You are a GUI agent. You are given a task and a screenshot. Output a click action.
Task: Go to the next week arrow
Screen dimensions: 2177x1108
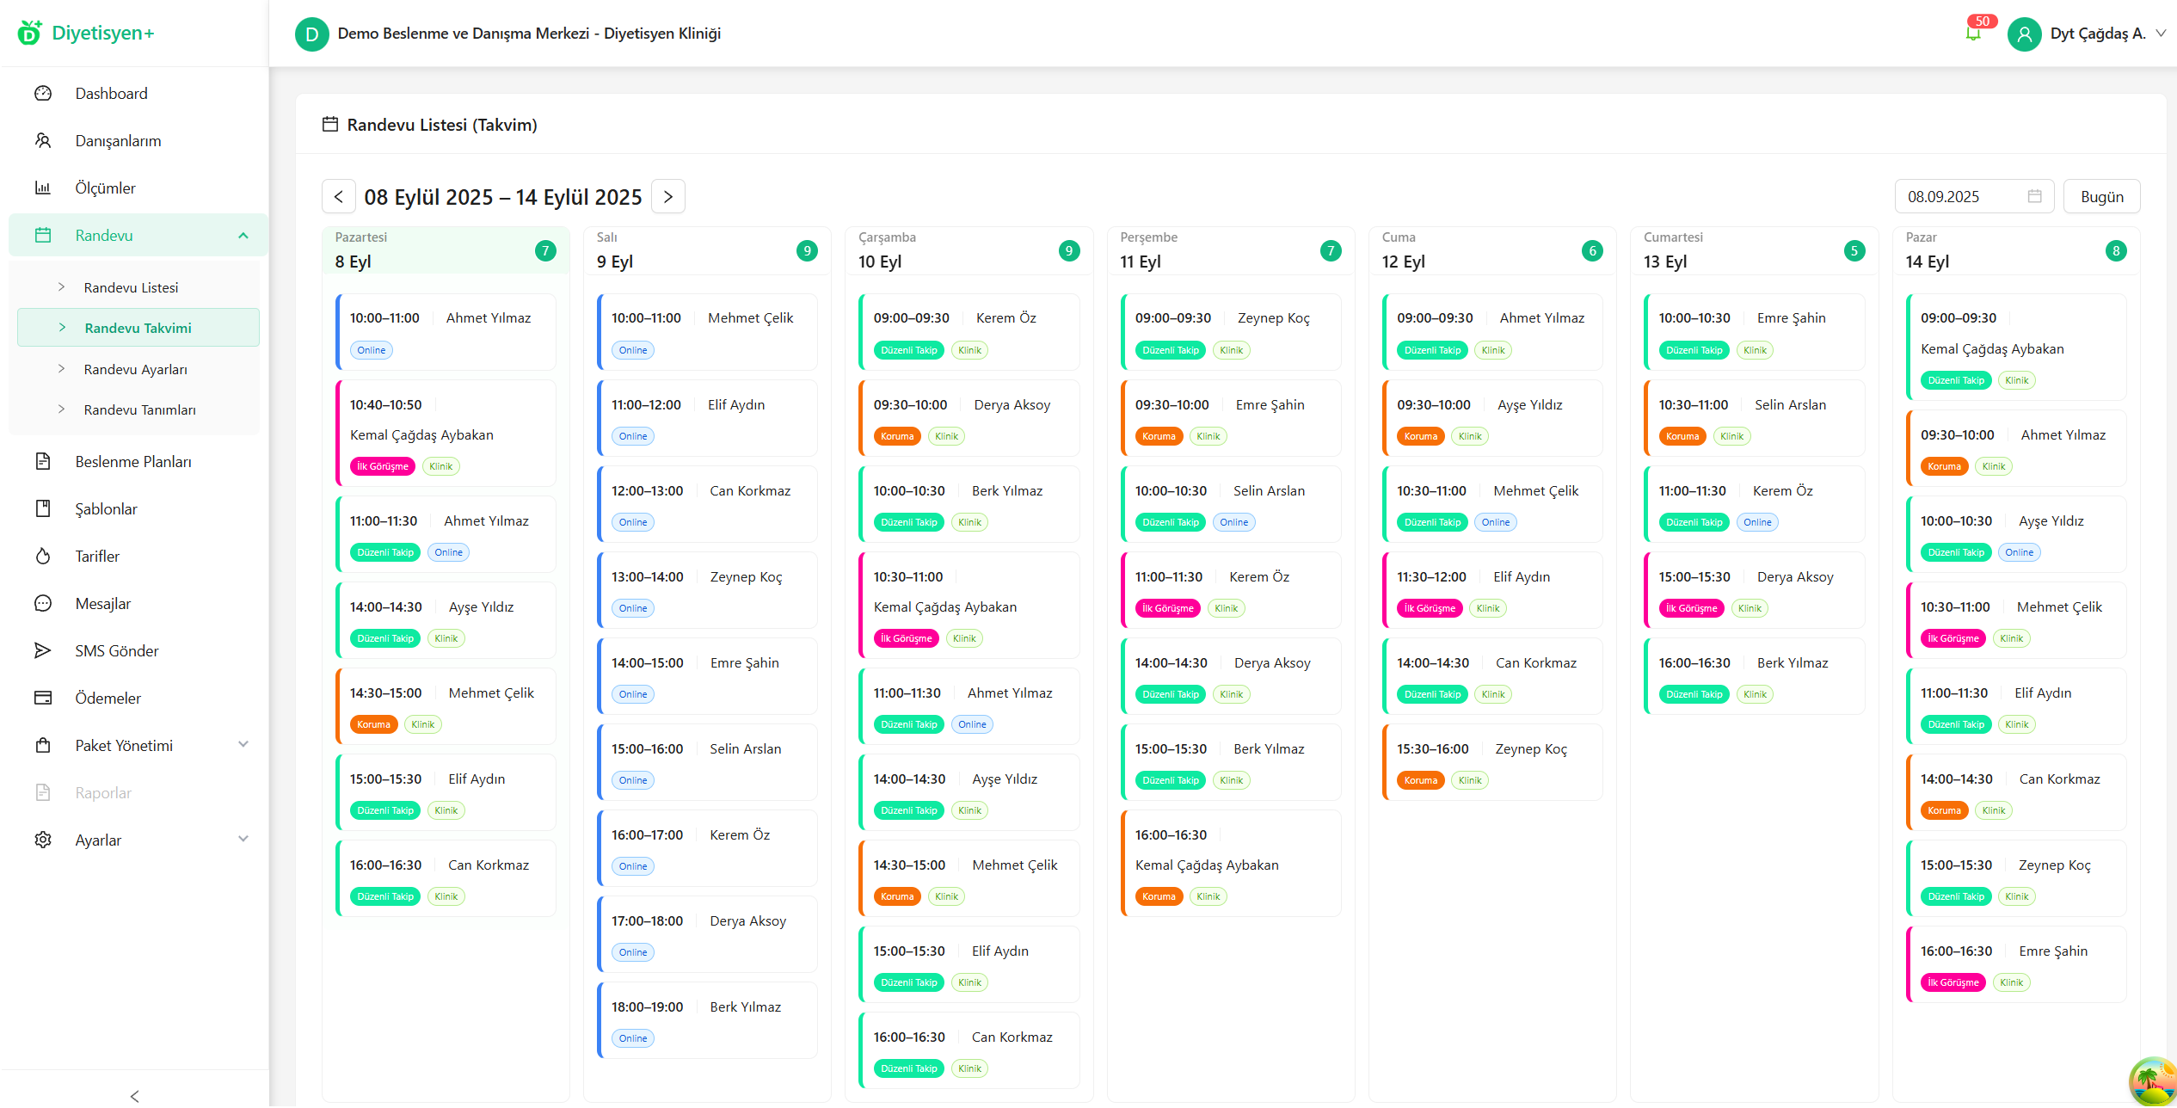click(x=667, y=196)
